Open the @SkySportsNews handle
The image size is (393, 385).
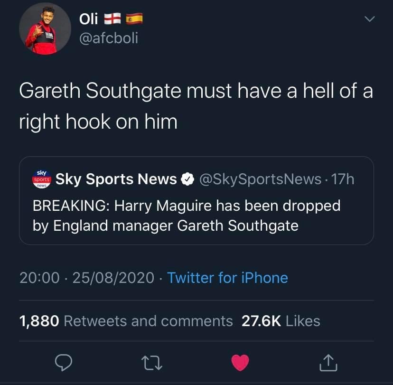point(260,179)
